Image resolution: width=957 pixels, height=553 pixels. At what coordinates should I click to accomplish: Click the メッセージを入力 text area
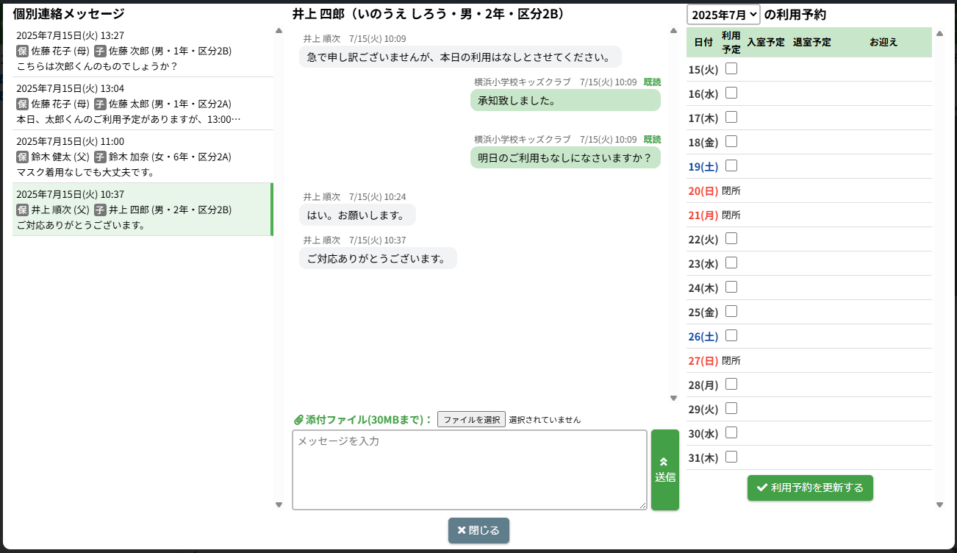tap(469, 469)
